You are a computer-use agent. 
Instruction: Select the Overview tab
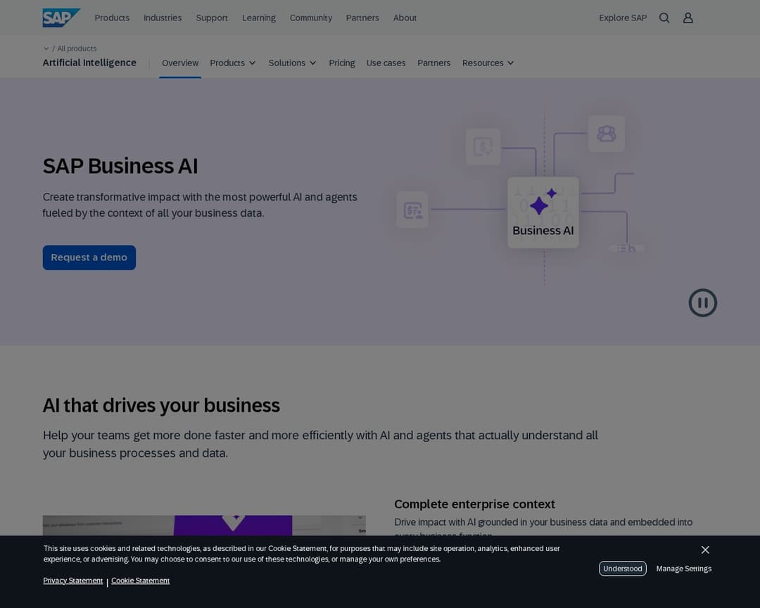(180, 63)
